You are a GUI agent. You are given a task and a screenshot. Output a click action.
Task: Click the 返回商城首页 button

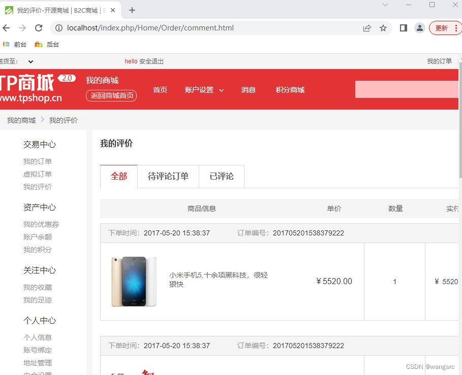point(111,95)
